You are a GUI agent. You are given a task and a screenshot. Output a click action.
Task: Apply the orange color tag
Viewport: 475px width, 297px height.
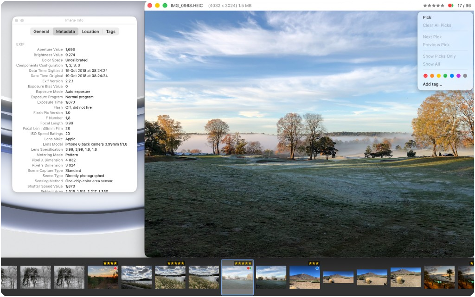tap(432, 76)
